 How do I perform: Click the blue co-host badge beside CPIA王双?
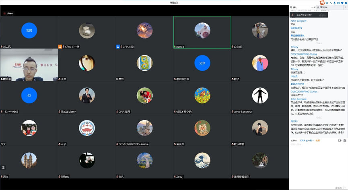pos(118,47)
